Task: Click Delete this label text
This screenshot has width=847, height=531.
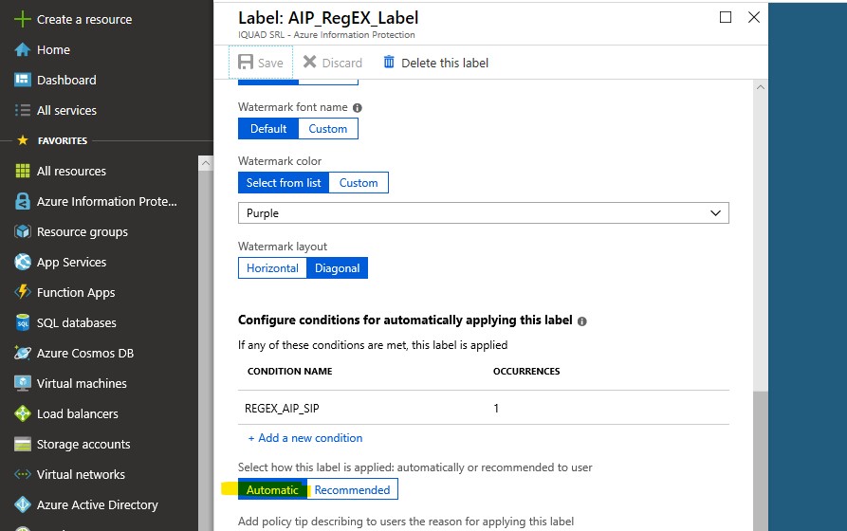Action: [445, 64]
